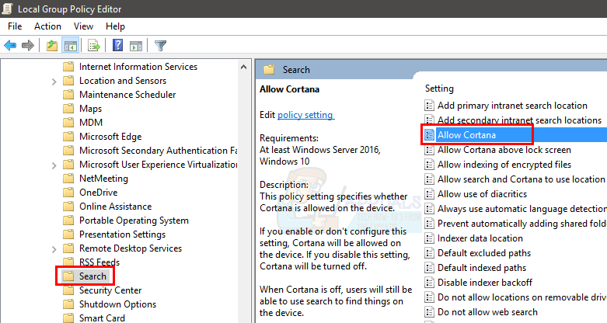Image resolution: width=607 pixels, height=323 pixels.
Task: Open Help via the question mark icon
Action: (x=118, y=46)
